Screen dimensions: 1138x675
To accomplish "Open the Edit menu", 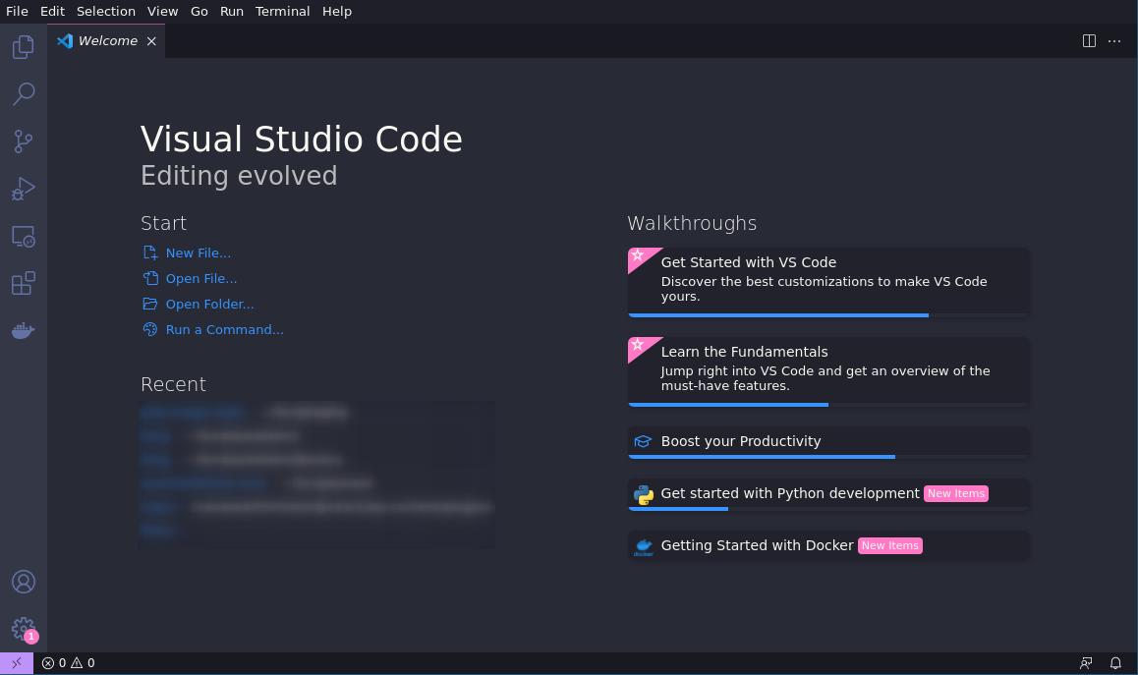I will tap(52, 11).
